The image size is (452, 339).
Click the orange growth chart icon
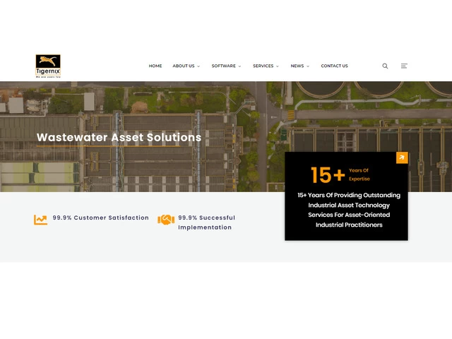41,220
